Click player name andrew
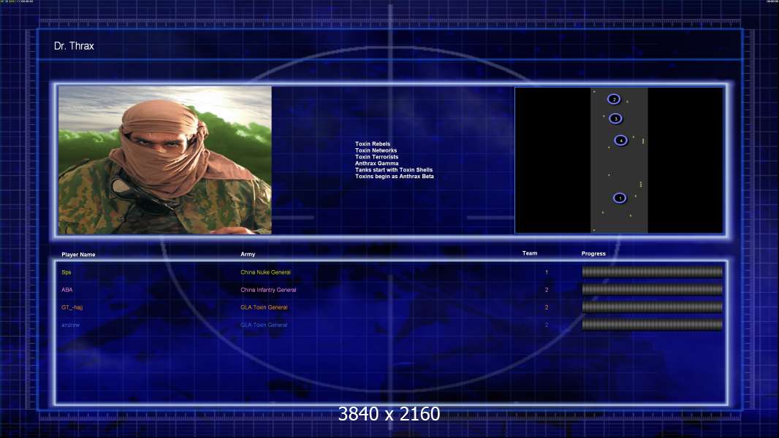 pyautogui.click(x=71, y=325)
